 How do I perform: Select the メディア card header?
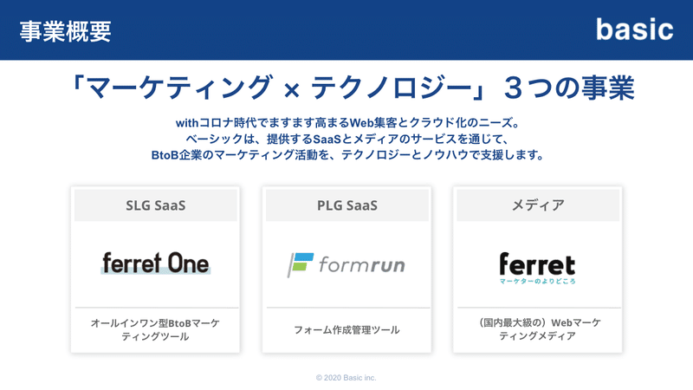pyautogui.click(x=538, y=205)
